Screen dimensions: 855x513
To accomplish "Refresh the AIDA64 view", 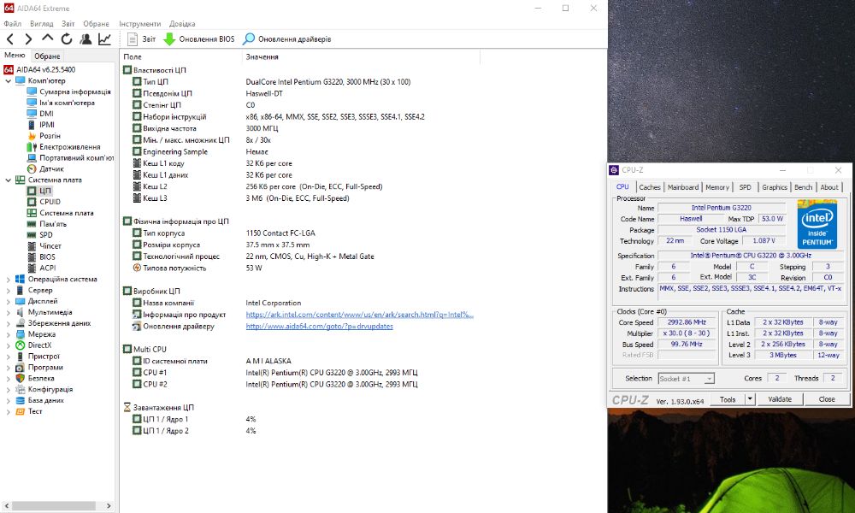I will tap(67, 38).
